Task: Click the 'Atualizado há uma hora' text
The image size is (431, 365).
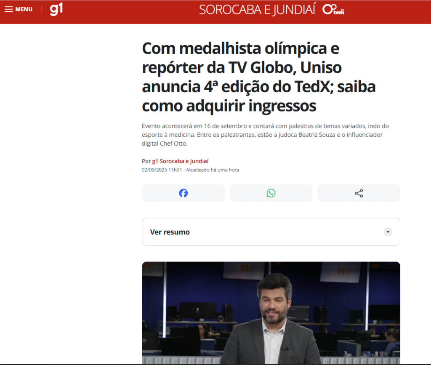Action: pos(213,170)
